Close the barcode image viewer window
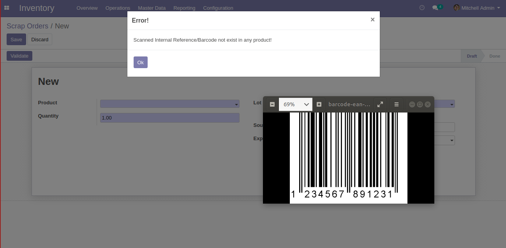Screen dimensions: 506x248 coord(428,104)
